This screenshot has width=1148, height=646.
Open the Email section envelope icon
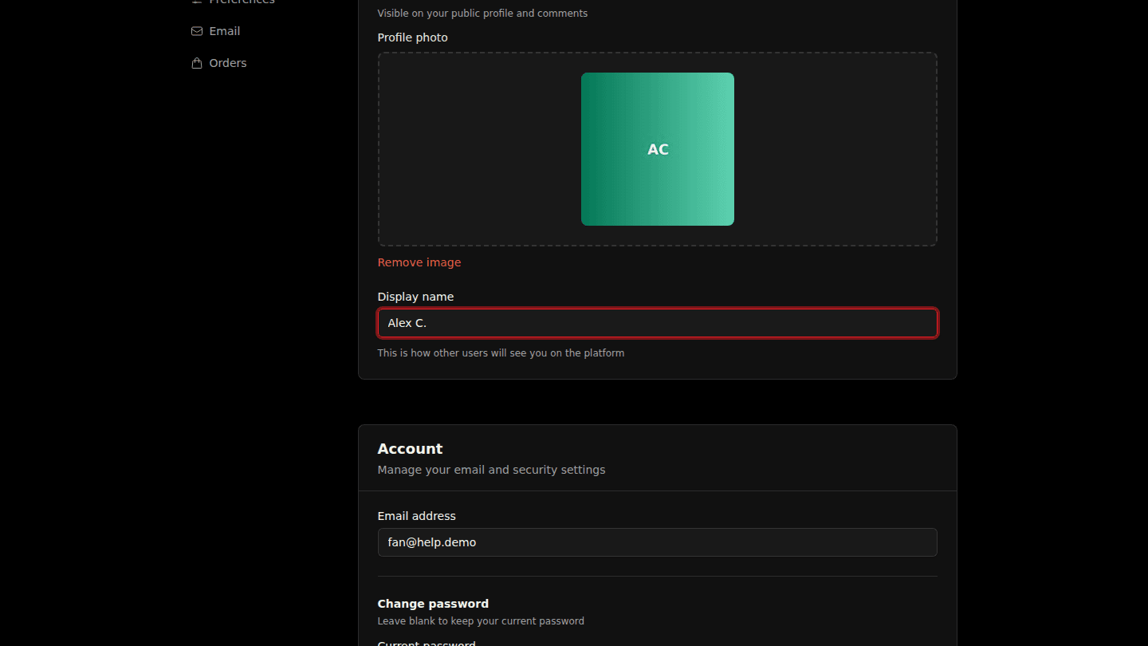197,31
